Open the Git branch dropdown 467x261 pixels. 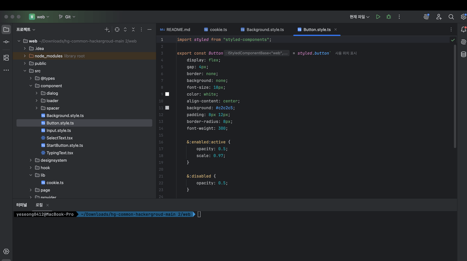(x=67, y=17)
